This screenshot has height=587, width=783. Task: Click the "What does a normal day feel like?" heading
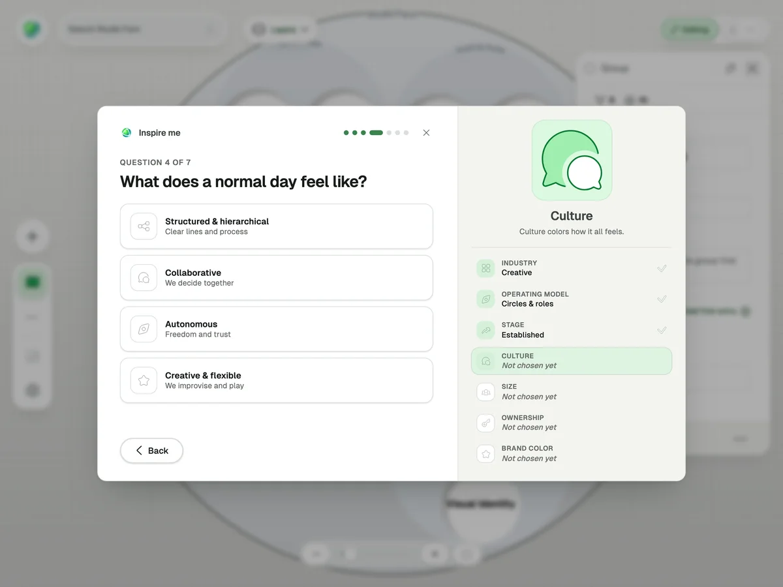(243, 181)
